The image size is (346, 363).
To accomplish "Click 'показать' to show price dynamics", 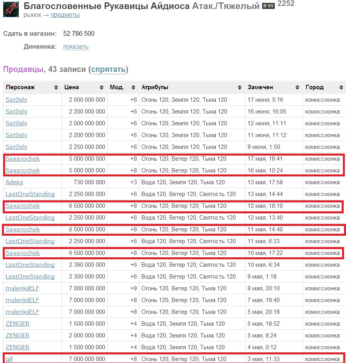I will pos(76,46).
